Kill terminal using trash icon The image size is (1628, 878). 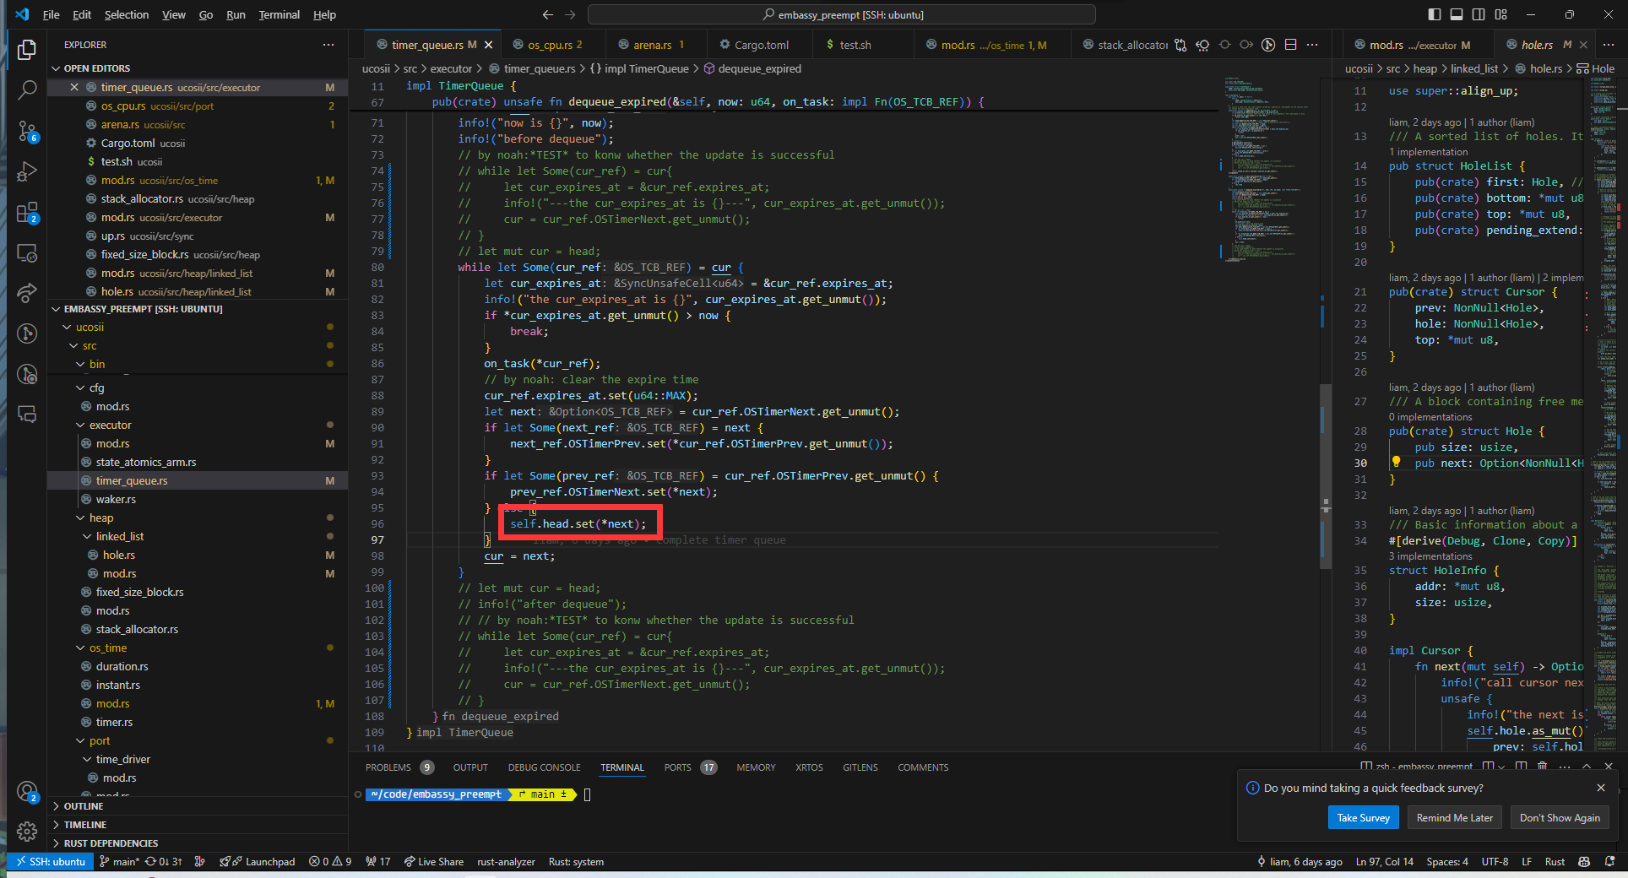click(x=1543, y=767)
